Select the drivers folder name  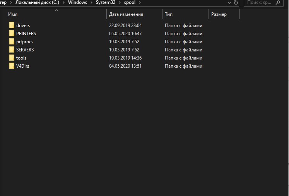[23, 26]
